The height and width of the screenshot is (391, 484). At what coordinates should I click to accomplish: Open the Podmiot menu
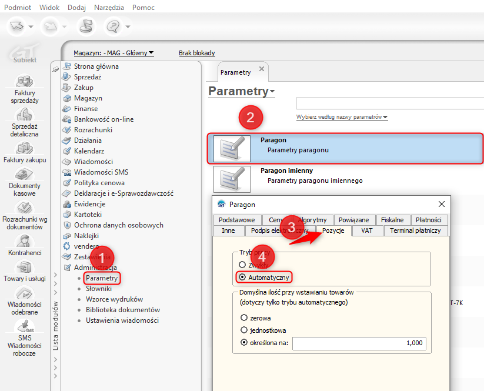click(18, 8)
